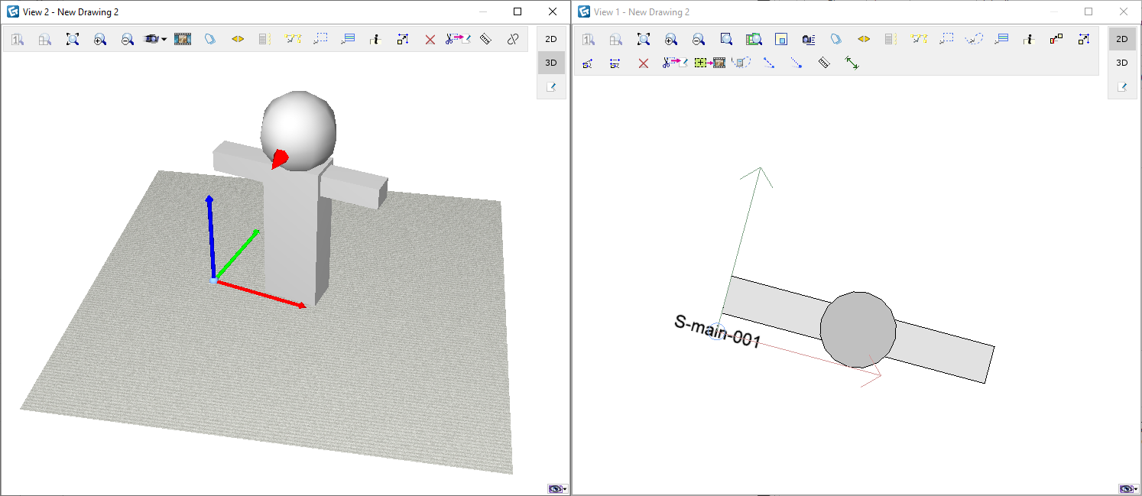This screenshot has width=1142, height=496.
Task: Click Zoom to fit icon in View 1
Action: pyautogui.click(x=644, y=39)
